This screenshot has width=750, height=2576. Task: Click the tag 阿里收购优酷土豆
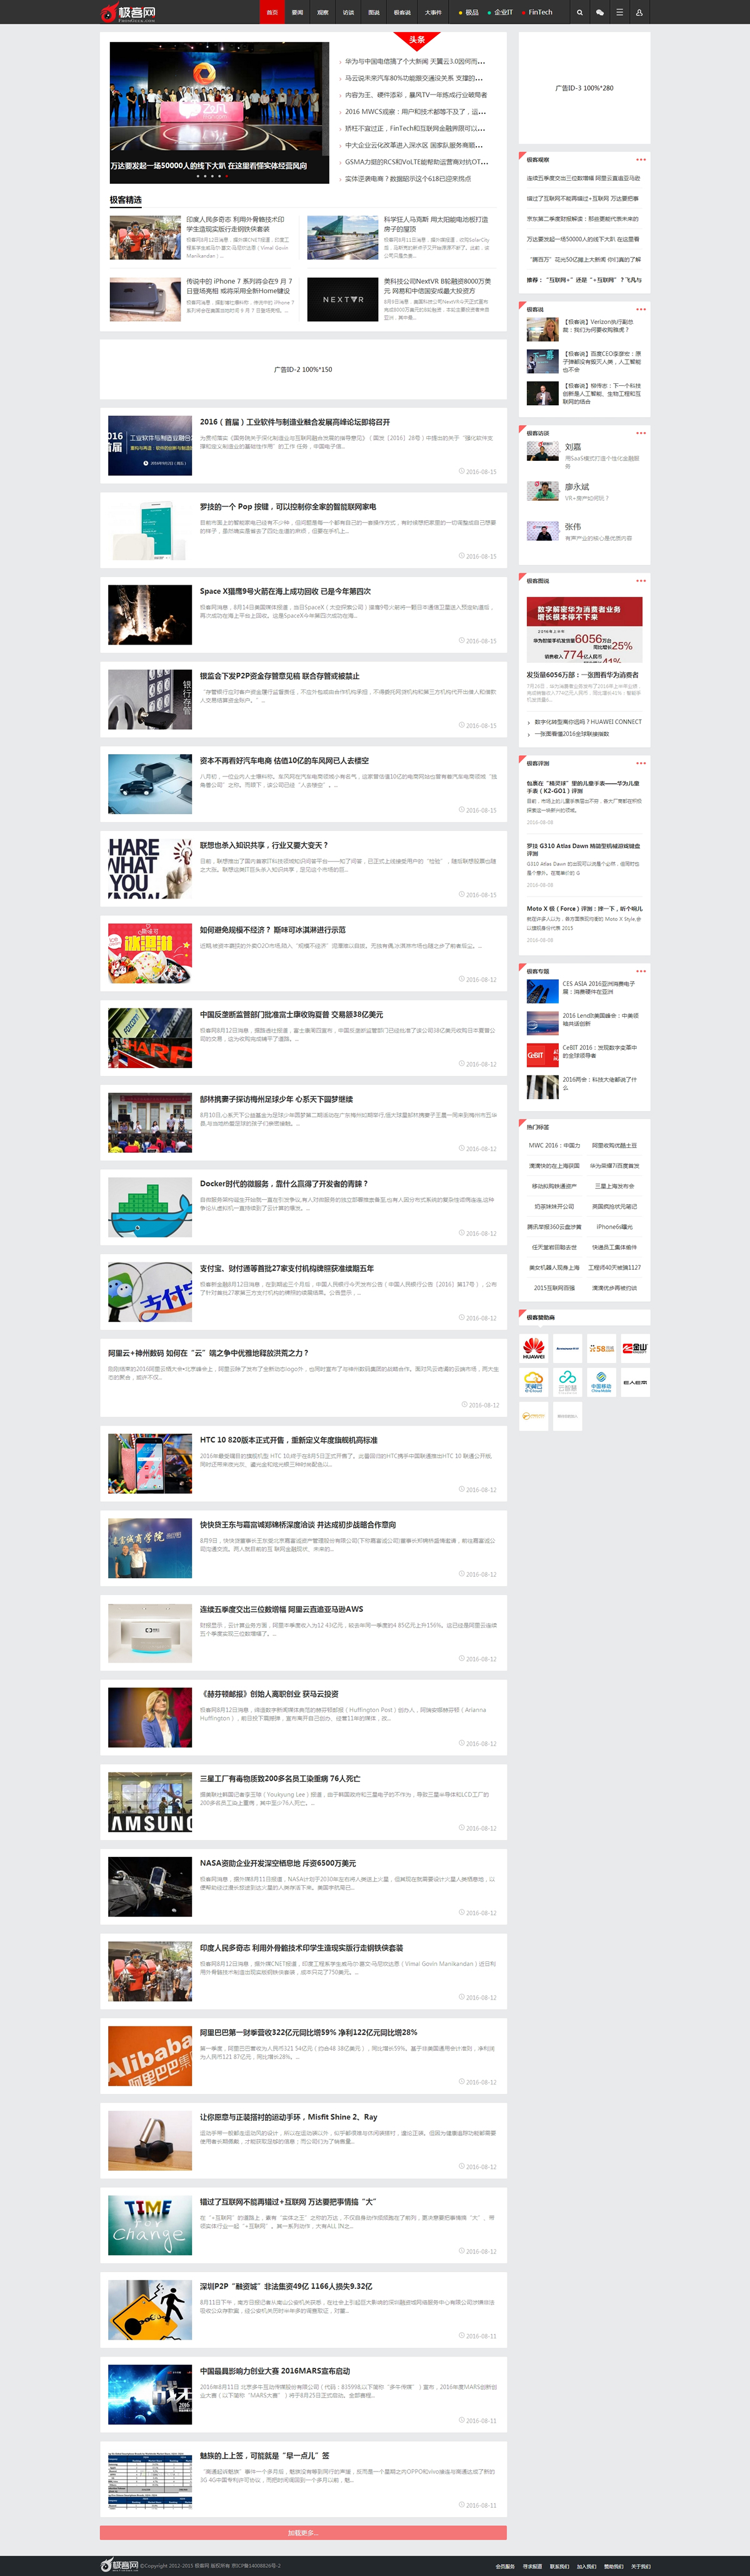click(x=614, y=1146)
